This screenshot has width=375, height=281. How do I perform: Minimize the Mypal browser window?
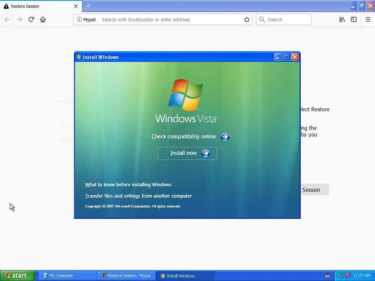tap(353, 6)
